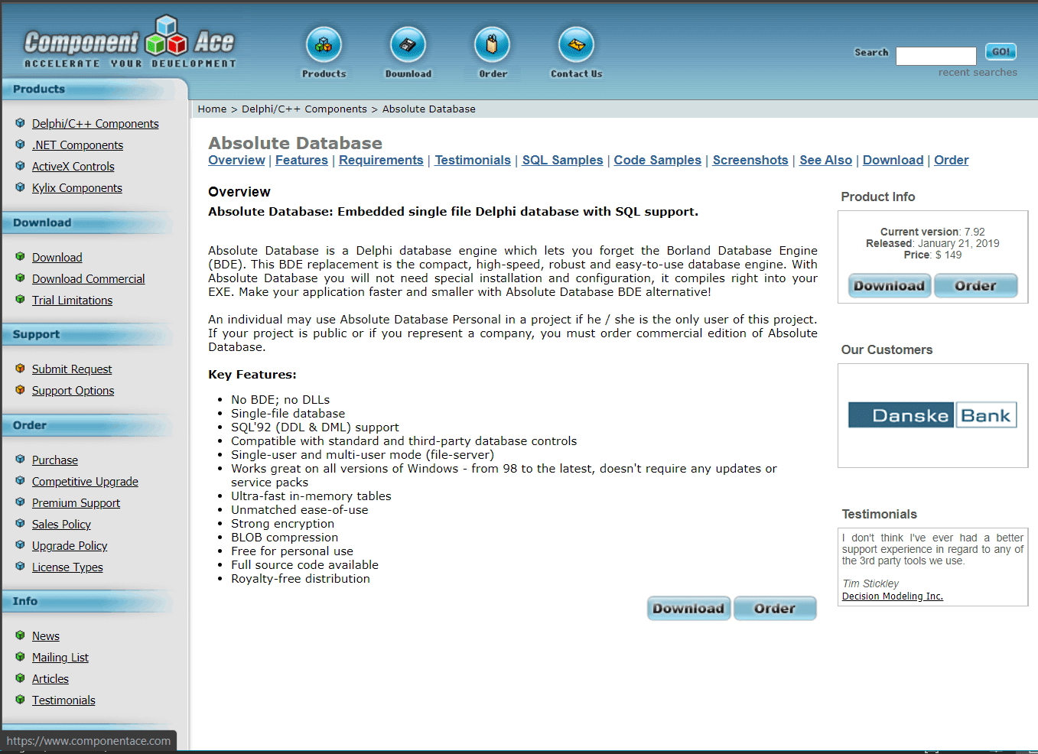The width and height of the screenshot is (1038, 754).
Task: Open the Submit Request support link
Action: (72, 369)
